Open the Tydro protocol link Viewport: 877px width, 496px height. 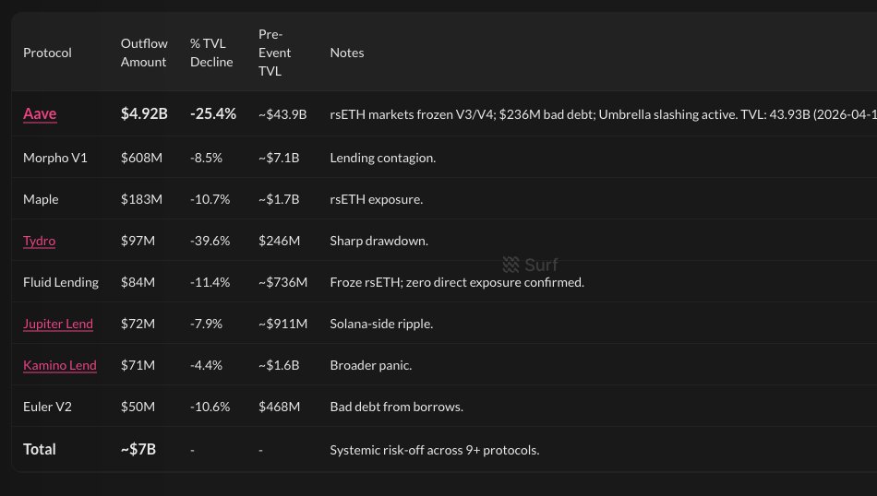39,241
